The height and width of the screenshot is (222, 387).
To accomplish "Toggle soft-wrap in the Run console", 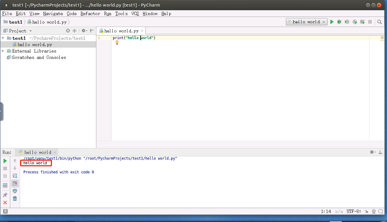I will pos(15,176).
